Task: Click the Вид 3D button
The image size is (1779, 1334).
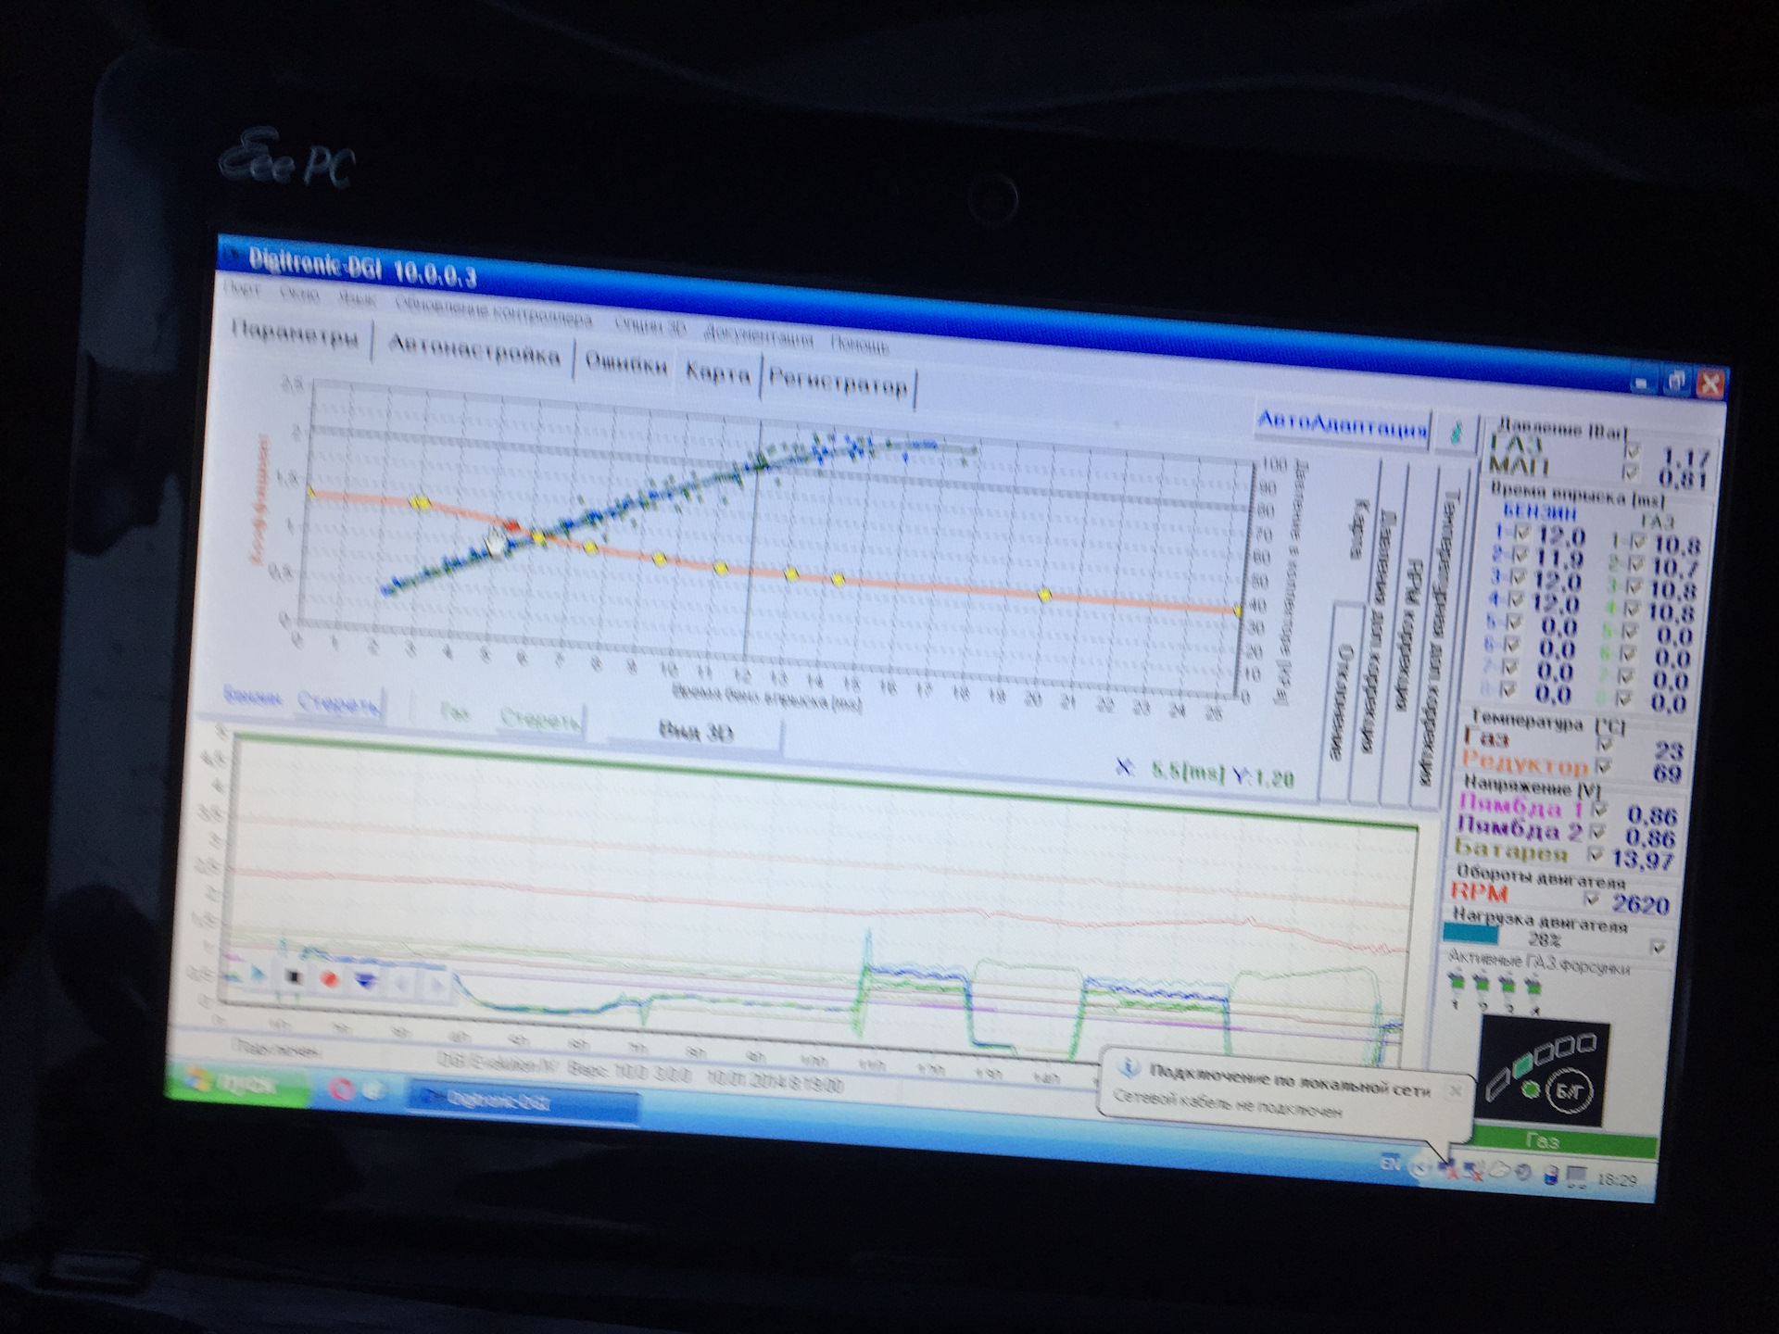Action: pyautogui.click(x=695, y=732)
